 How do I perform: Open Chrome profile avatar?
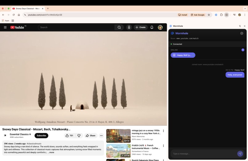coord(239,15)
